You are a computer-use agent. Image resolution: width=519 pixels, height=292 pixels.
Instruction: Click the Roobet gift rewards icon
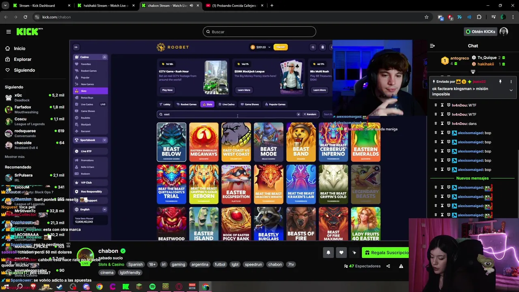(x=323, y=47)
